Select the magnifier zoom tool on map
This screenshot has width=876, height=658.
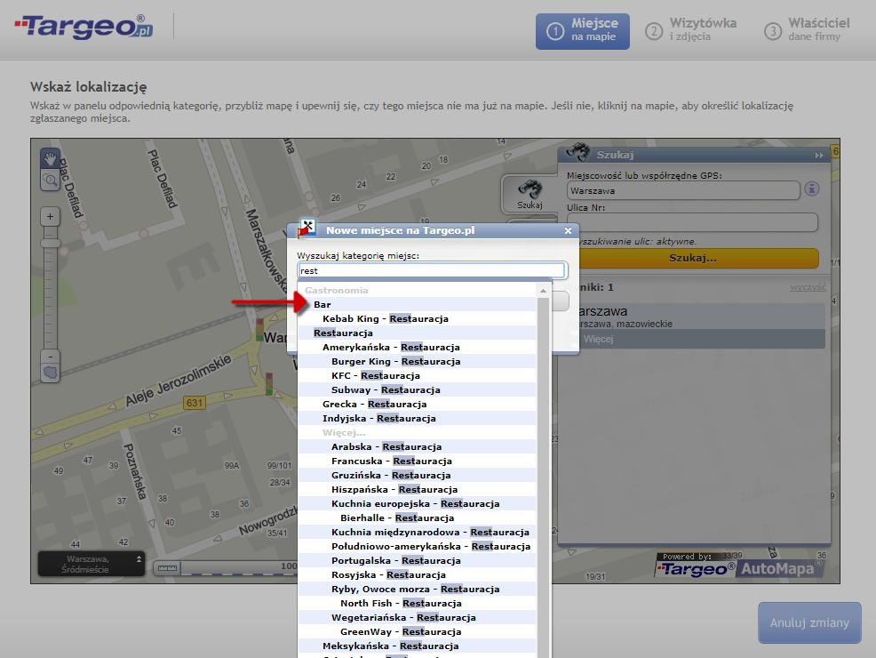pyautogui.click(x=51, y=180)
